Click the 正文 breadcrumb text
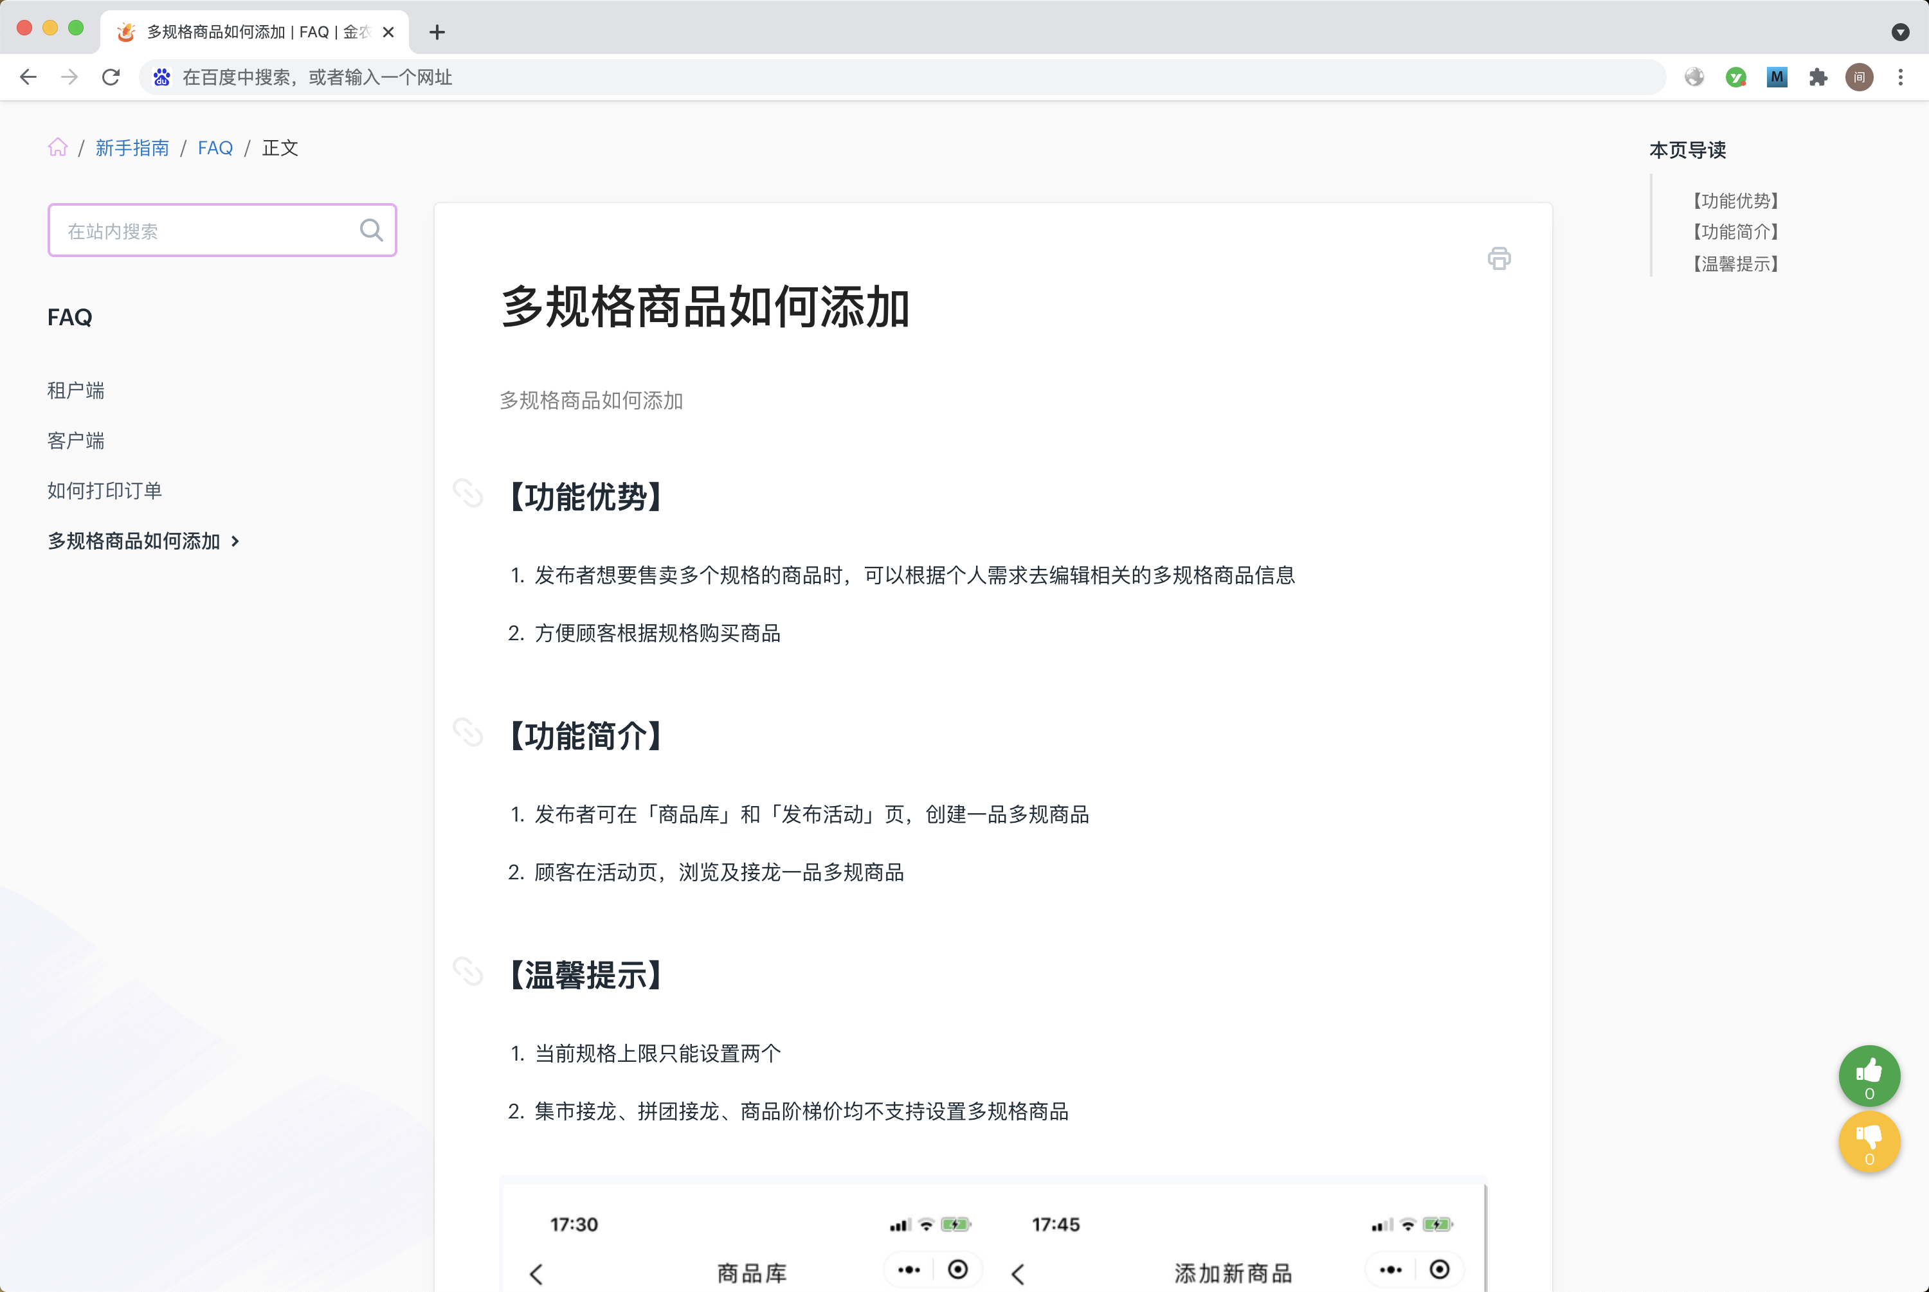Screen dimensions: 1929x1292 tap(280, 147)
